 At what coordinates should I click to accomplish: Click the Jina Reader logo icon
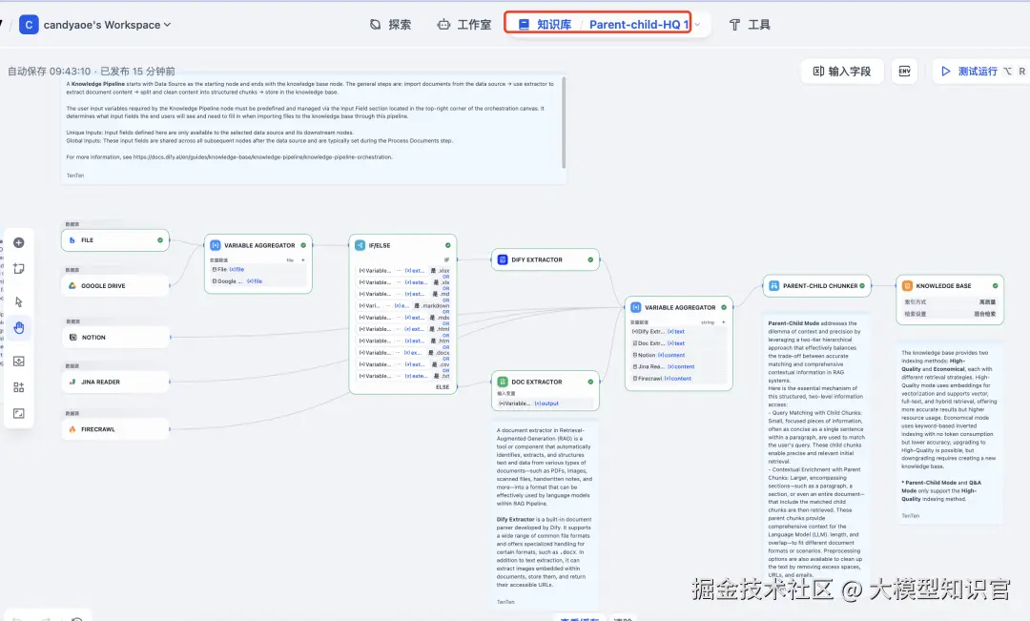pos(72,382)
